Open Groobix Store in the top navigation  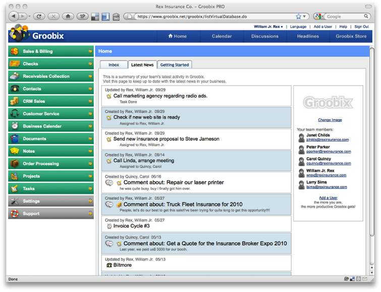click(x=351, y=36)
